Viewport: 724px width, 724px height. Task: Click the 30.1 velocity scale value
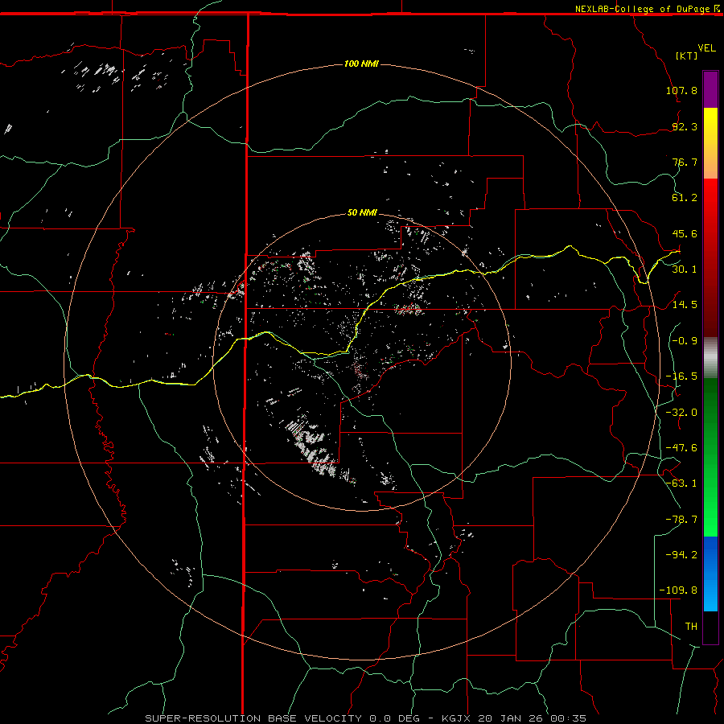pyautogui.click(x=685, y=269)
